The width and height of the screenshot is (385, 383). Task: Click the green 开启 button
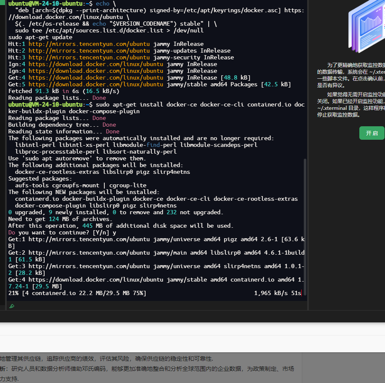[372, 133]
